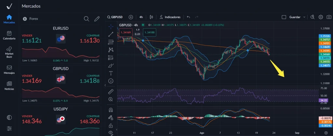Image resolution: width=333 pixels, height=136 pixels.
Task: Search the Forex markets list
Action: 87,19
